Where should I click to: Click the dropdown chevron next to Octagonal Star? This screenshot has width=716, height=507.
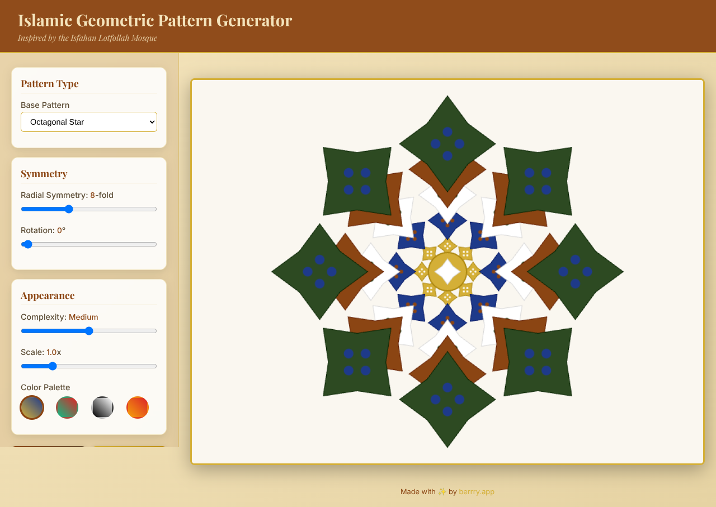point(151,121)
